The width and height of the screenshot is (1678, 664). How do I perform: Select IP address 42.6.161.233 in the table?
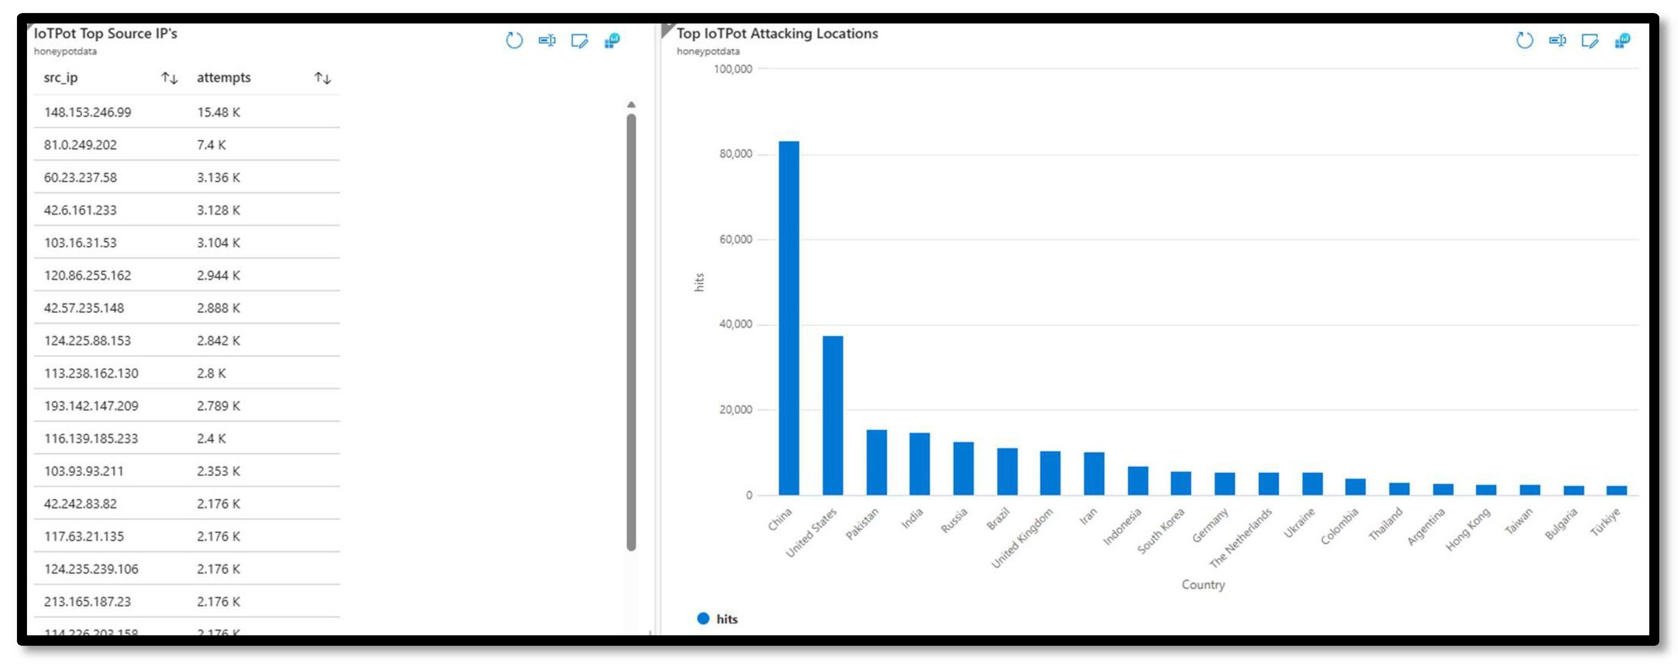[x=80, y=209]
